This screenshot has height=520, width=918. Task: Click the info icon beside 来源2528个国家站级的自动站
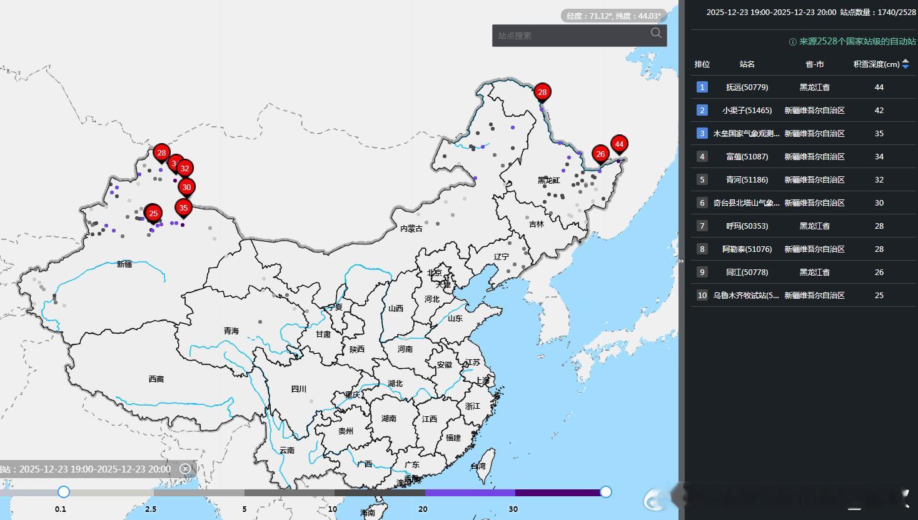click(x=792, y=42)
